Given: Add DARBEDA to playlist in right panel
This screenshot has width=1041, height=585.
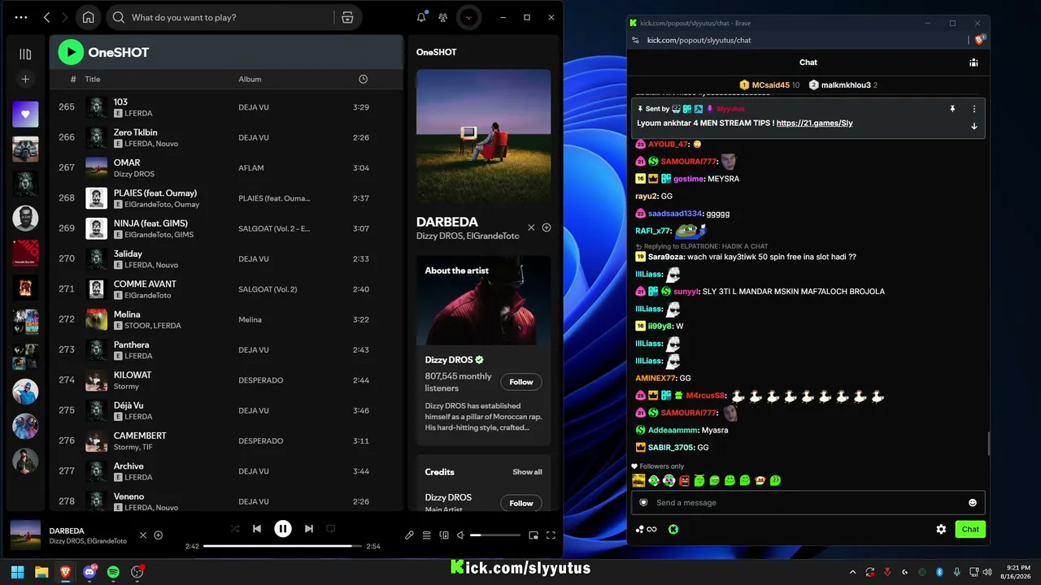Looking at the screenshot, I should [547, 227].
